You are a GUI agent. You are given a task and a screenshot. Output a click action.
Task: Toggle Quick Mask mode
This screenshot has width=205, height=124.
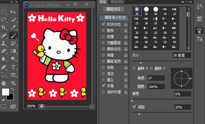point(3,106)
